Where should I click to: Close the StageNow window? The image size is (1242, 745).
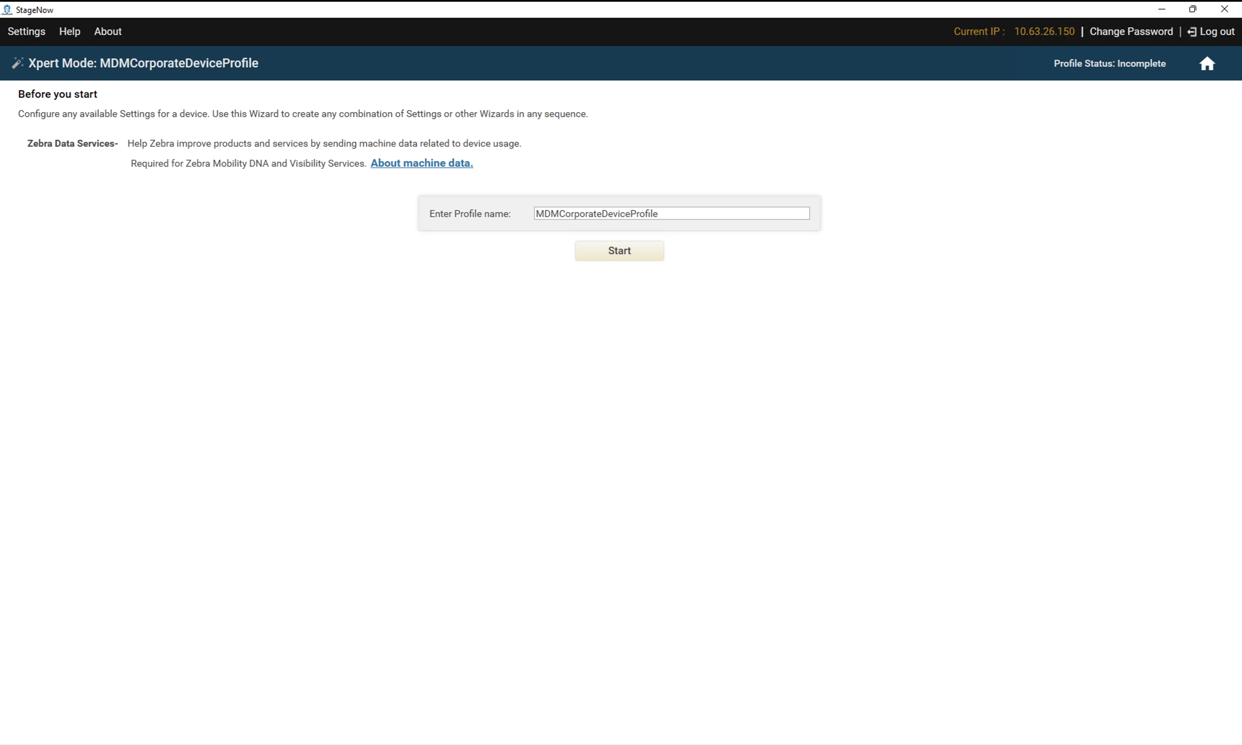(1224, 9)
